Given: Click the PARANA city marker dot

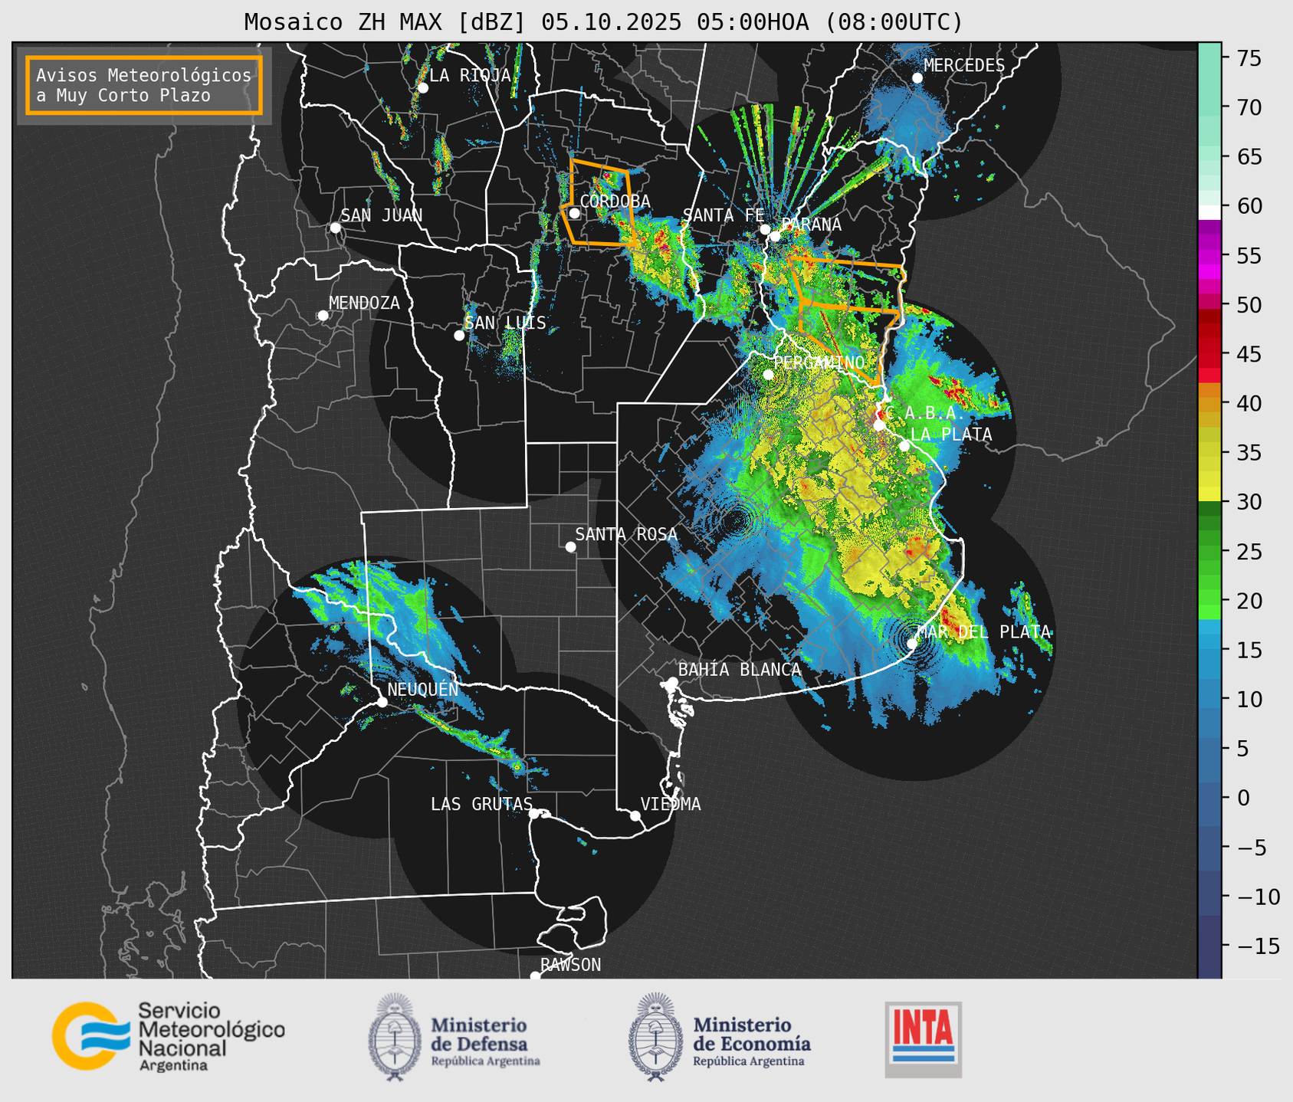Looking at the screenshot, I should pyautogui.click(x=775, y=236).
